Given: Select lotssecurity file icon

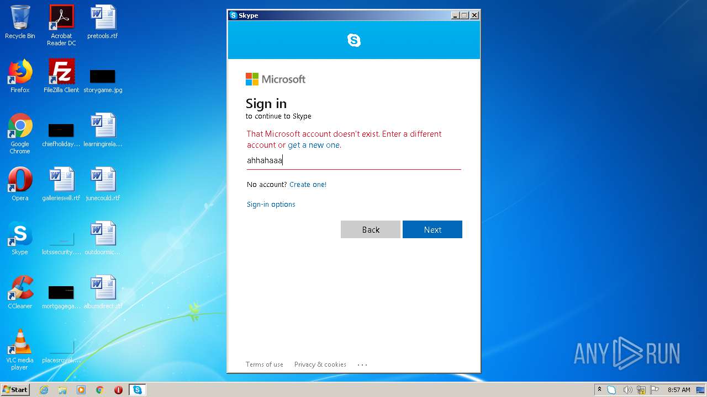Looking at the screenshot, I should tap(61, 243).
